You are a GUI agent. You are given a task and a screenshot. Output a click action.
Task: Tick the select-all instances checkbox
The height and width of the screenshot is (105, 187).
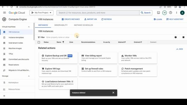point(39,42)
